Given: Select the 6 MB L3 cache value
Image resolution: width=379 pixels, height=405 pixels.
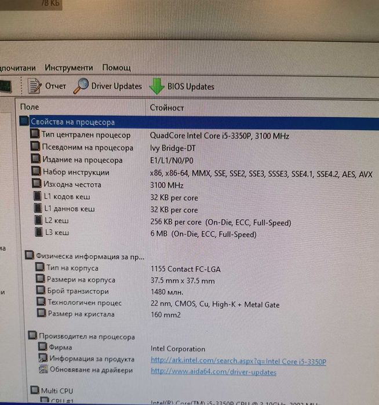Looking at the screenshot, I should coord(203,234).
